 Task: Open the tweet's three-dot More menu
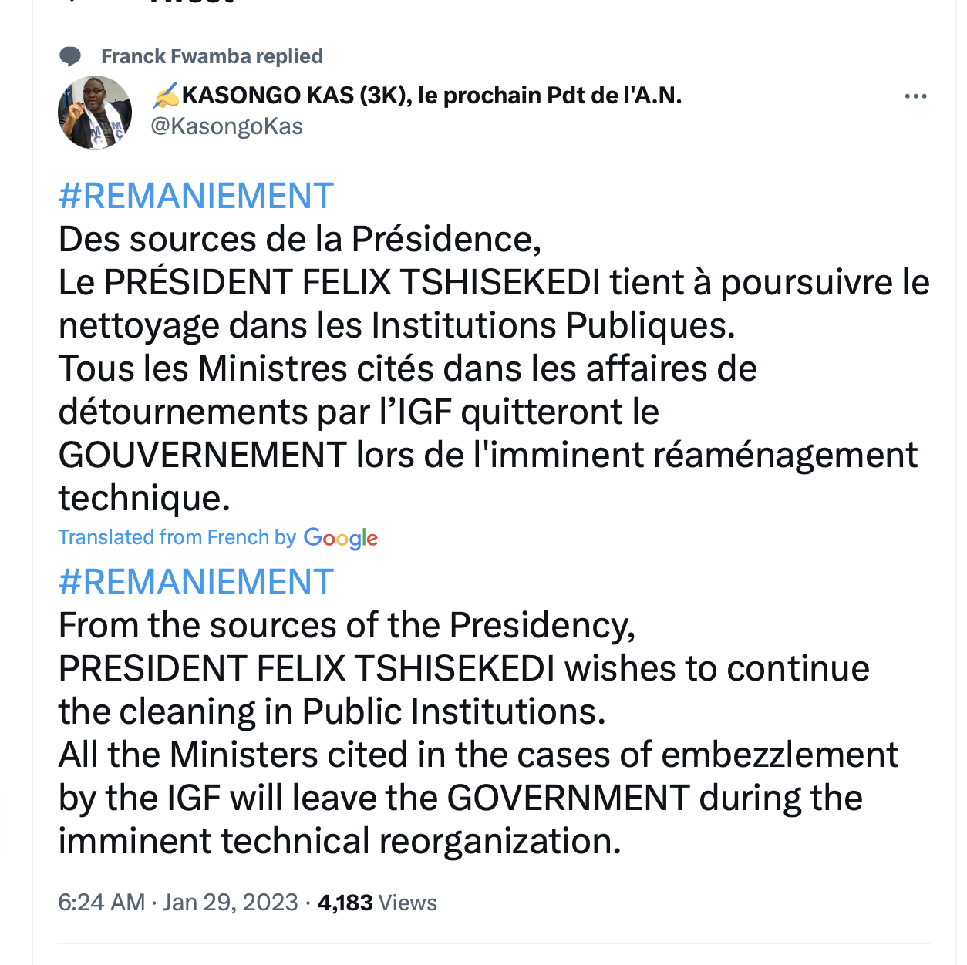[x=915, y=96]
